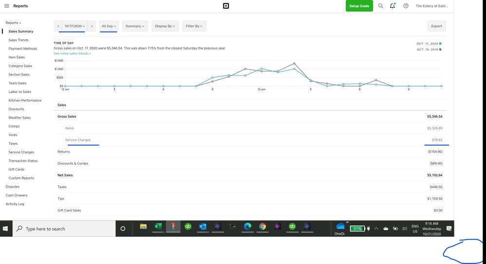This screenshot has width=486, height=264.
Task: Click the Export button
Action: [436, 26]
